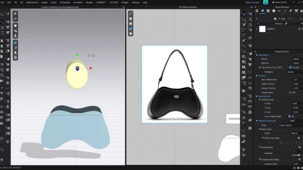Open the File menu
Viewport: 303px width, 170px height.
(2, 3)
